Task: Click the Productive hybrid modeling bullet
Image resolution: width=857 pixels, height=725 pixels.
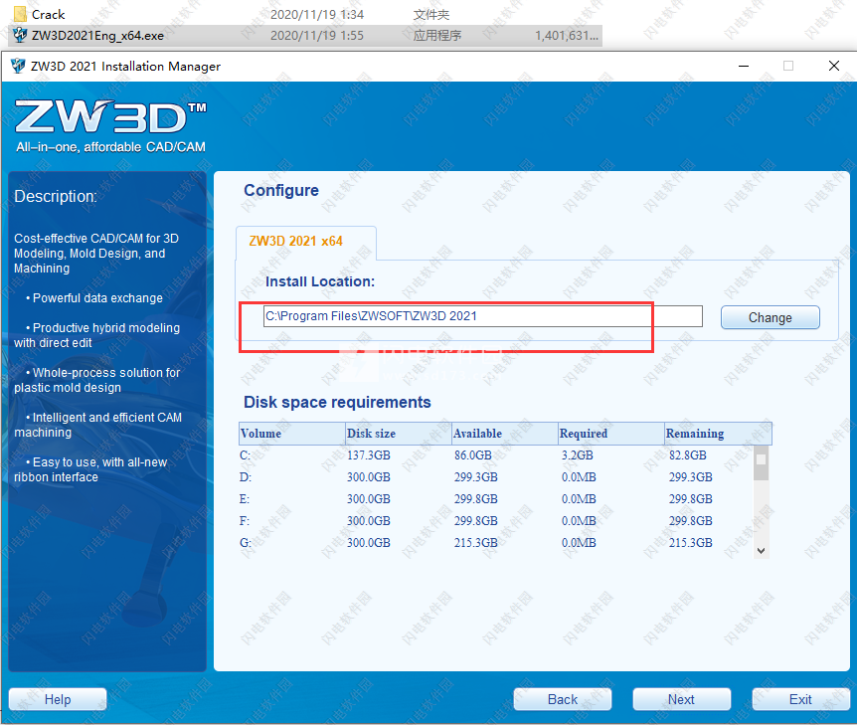Action: pos(97,335)
